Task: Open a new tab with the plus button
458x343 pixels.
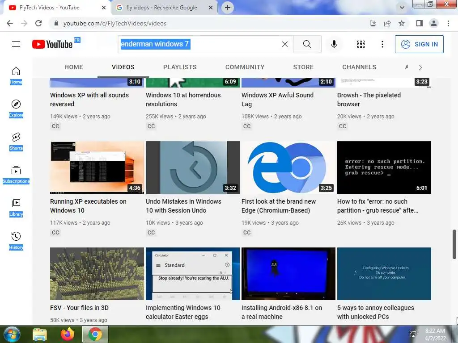Action: (228, 8)
